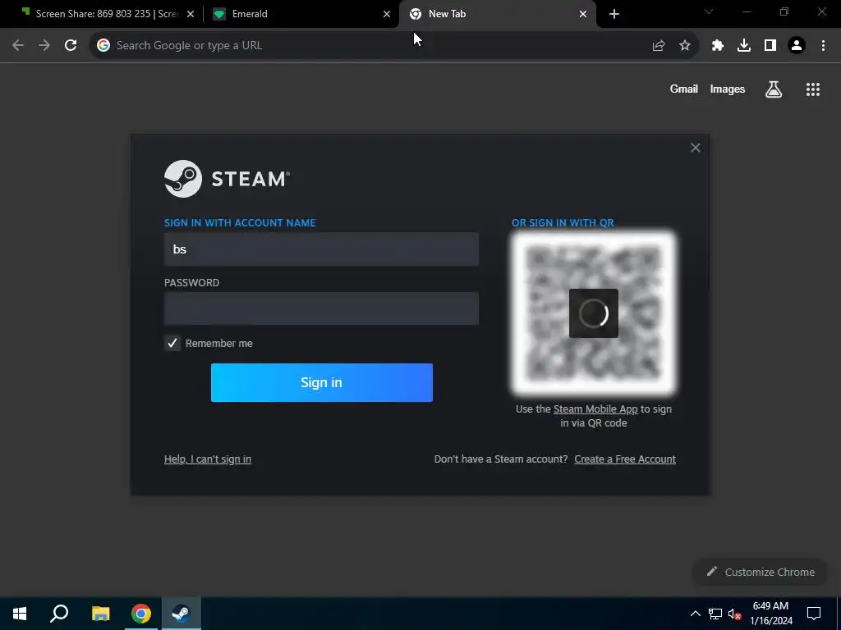Open the Google apps grid
The height and width of the screenshot is (630, 841).
pos(813,89)
